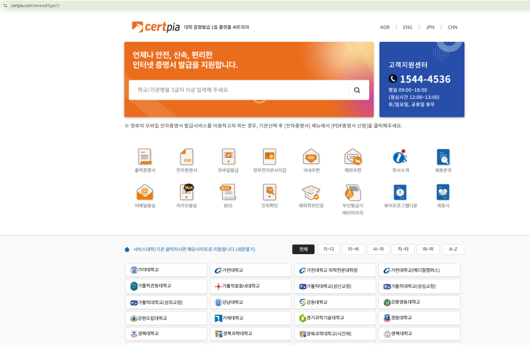Switch language to KOR

385,27
